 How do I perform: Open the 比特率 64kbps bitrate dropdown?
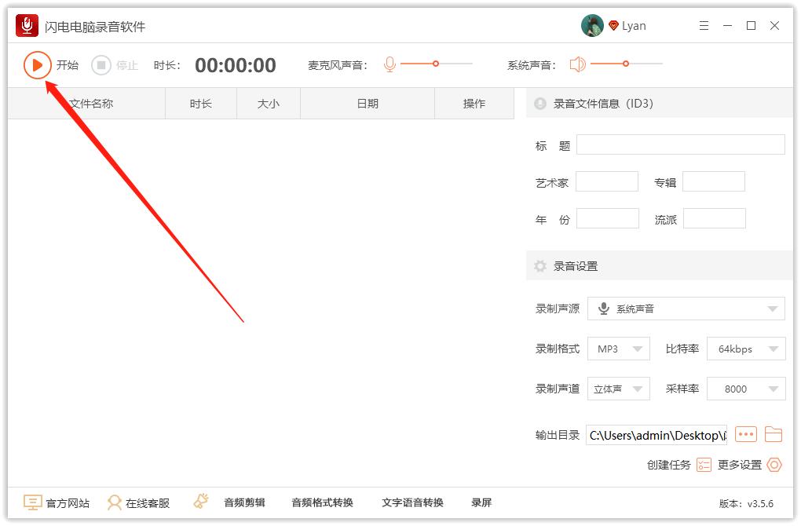click(746, 348)
